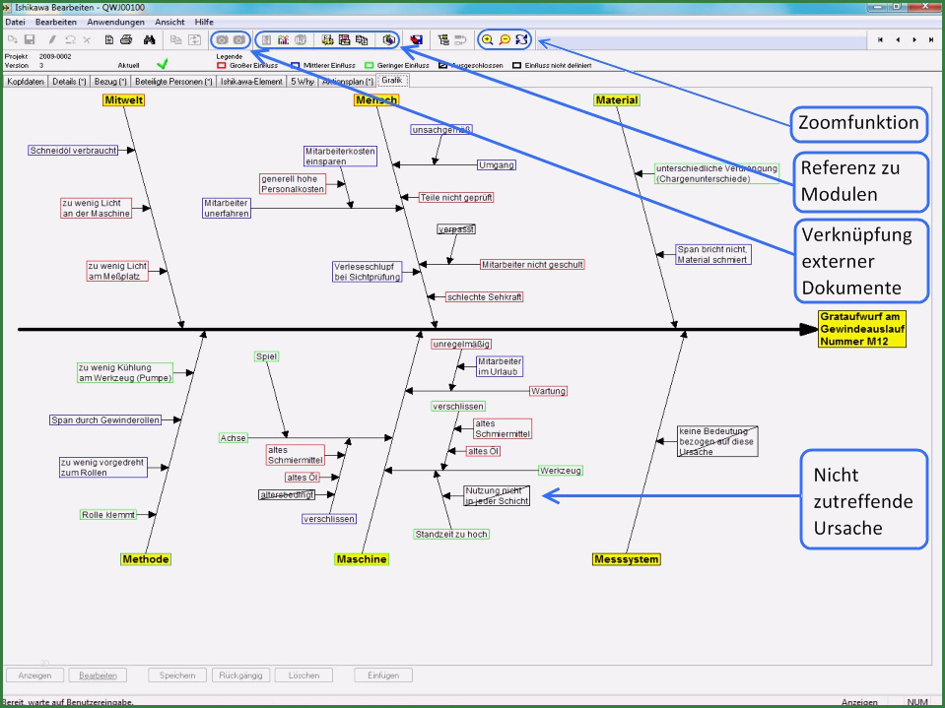Click the binoculars search icon
This screenshot has height=708, width=945.
[x=150, y=40]
